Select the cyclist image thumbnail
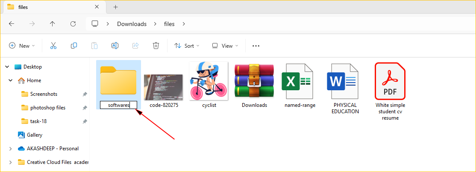Viewport: 476px width, 172px height. 208,81
